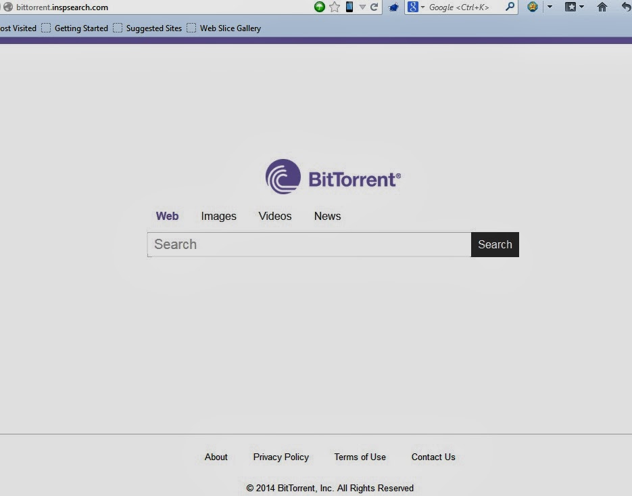Click the back arrow icon at toolbar edge
632x496 pixels.
627,7
